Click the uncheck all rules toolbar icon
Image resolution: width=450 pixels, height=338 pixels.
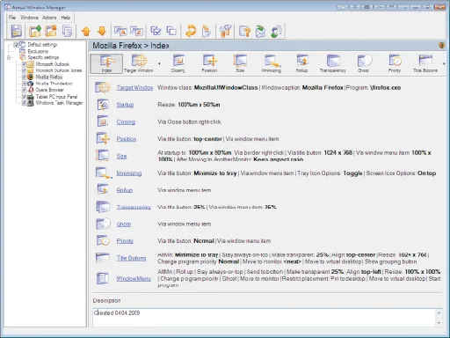[171, 31]
